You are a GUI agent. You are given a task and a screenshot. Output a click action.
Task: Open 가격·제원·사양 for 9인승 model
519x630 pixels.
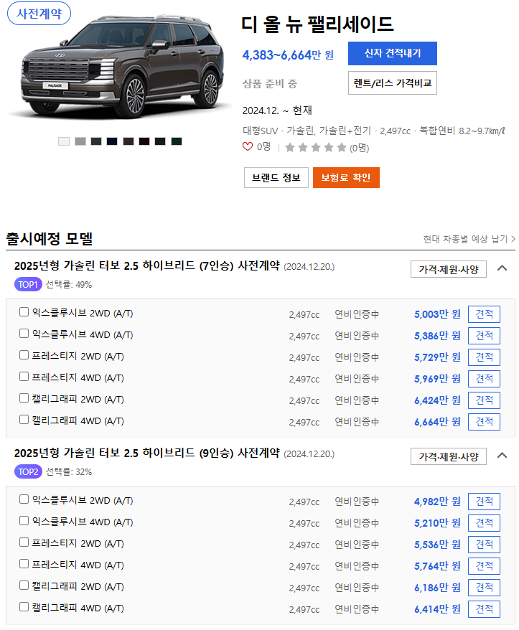click(x=448, y=456)
